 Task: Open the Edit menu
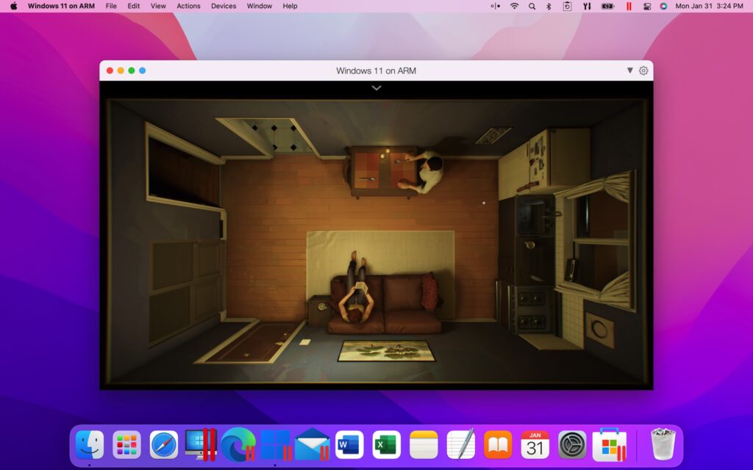pyautogui.click(x=134, y=6)
